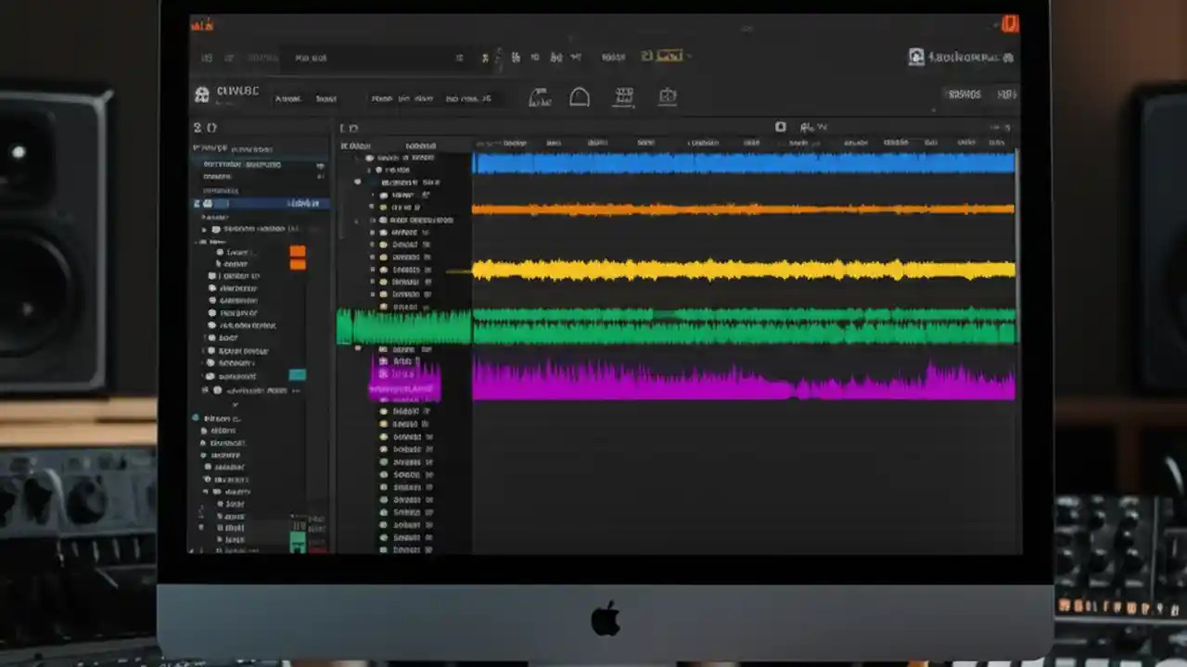This screenshot has width=1187, height=667.
Task: Select the lock icon above the timeline ruler
Action: point(780,127)
